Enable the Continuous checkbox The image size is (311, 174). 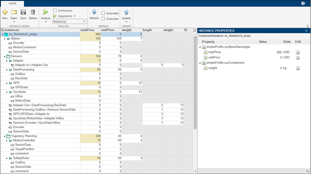(x=55, y=10)
